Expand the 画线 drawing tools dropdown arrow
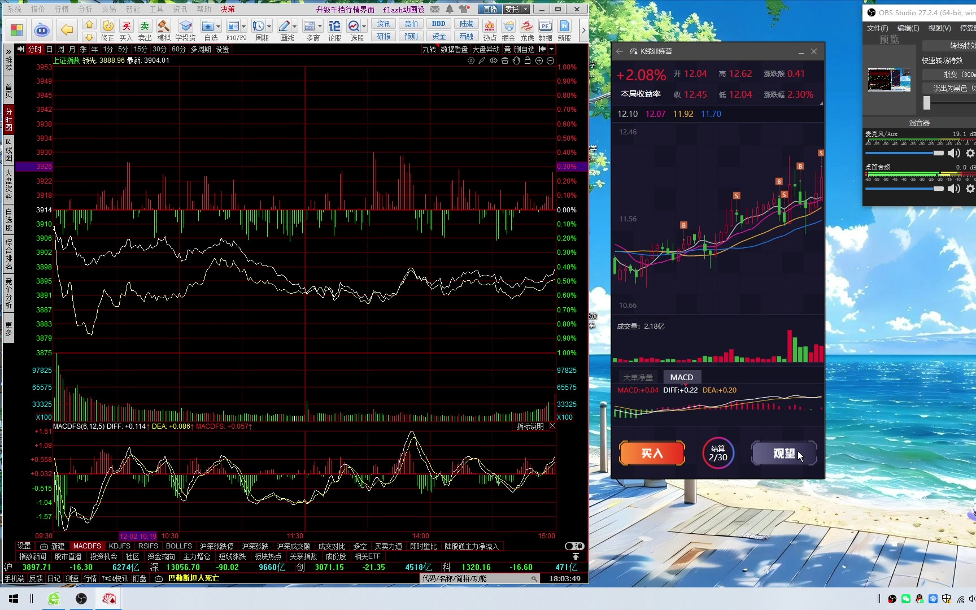 click(x=295, y=27)
